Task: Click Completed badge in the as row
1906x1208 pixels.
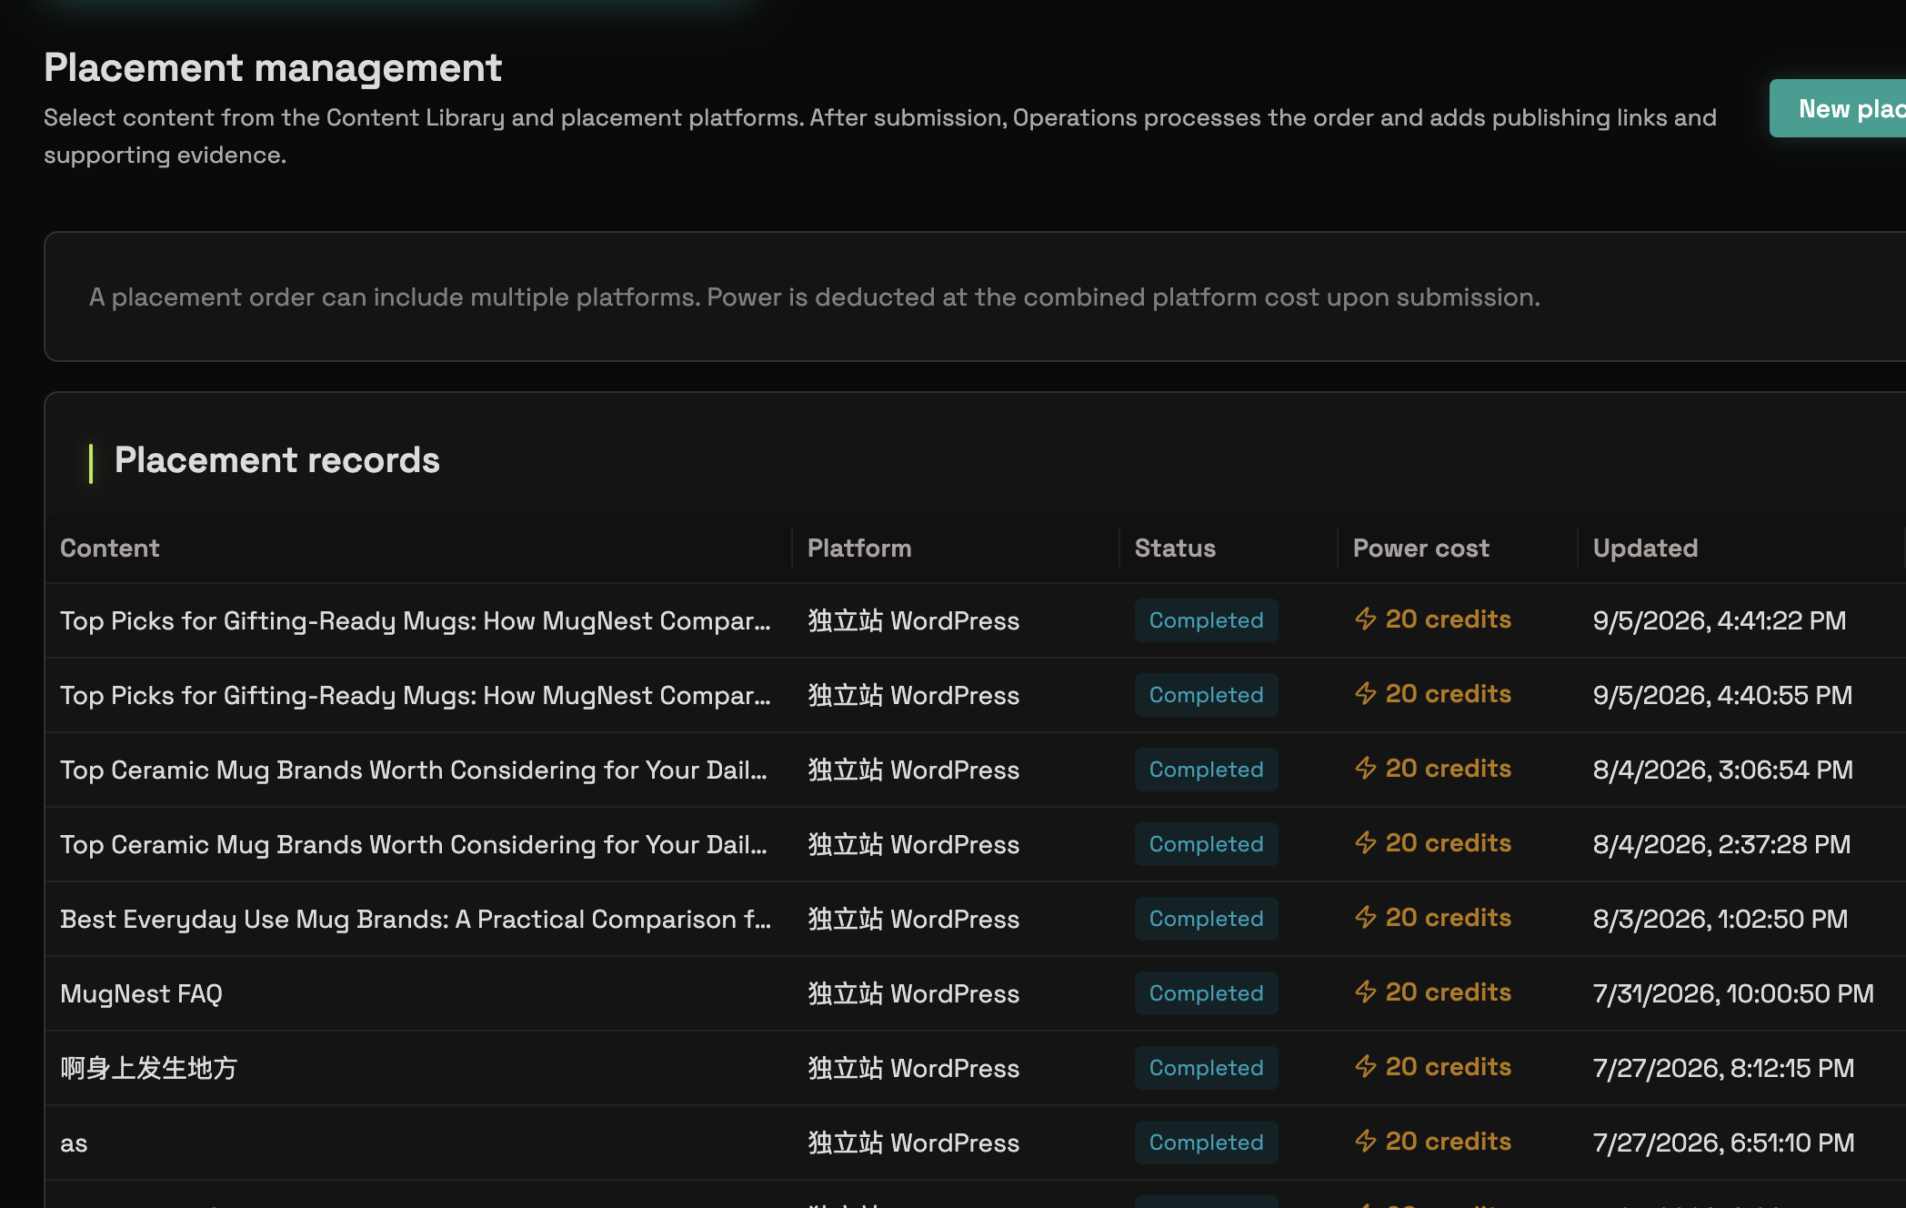Action: (1206, 1143)
